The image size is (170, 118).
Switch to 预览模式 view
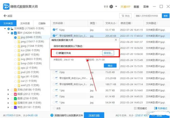point(140,108)
